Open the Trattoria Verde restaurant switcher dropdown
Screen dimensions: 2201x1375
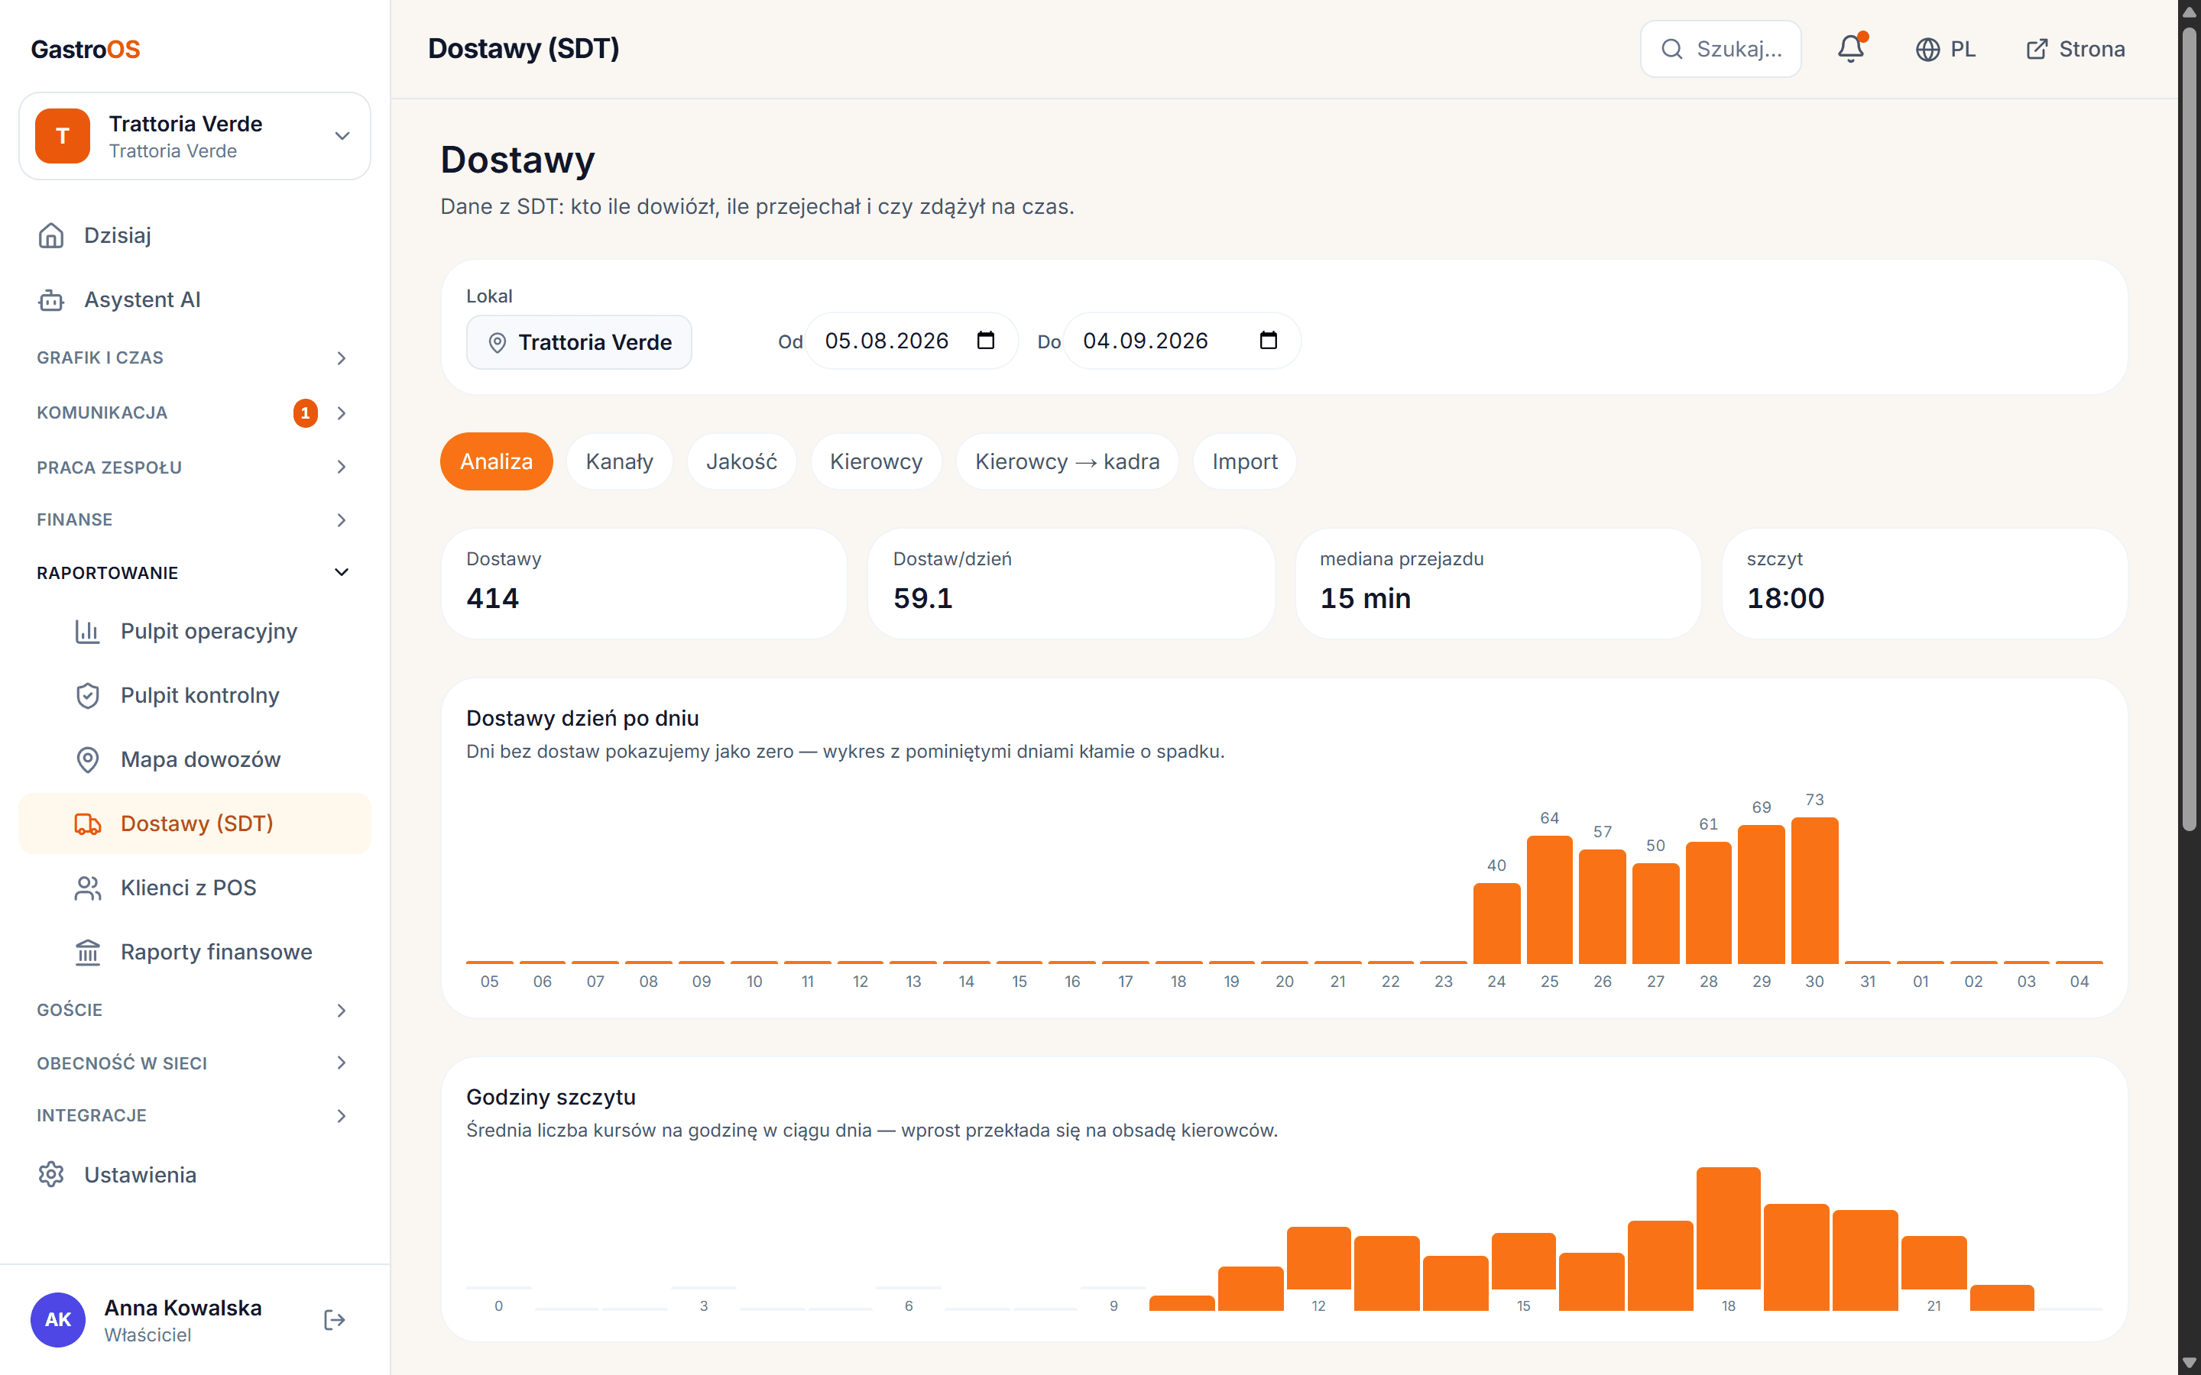point(195,137)
